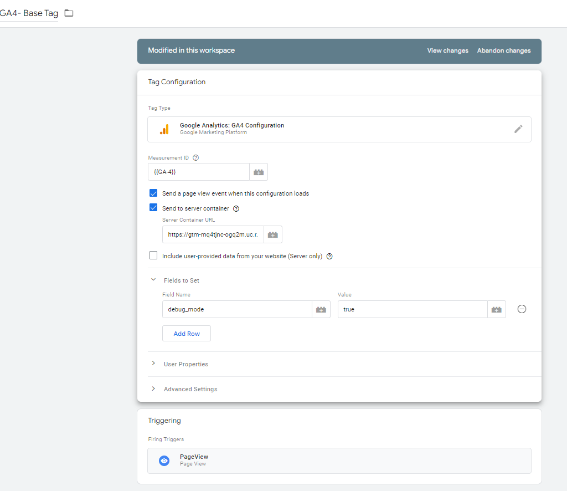Screen dimensions: 567x491
Task: Edit the GA4- Base Tag name title
Action: [x=29, y=13]
